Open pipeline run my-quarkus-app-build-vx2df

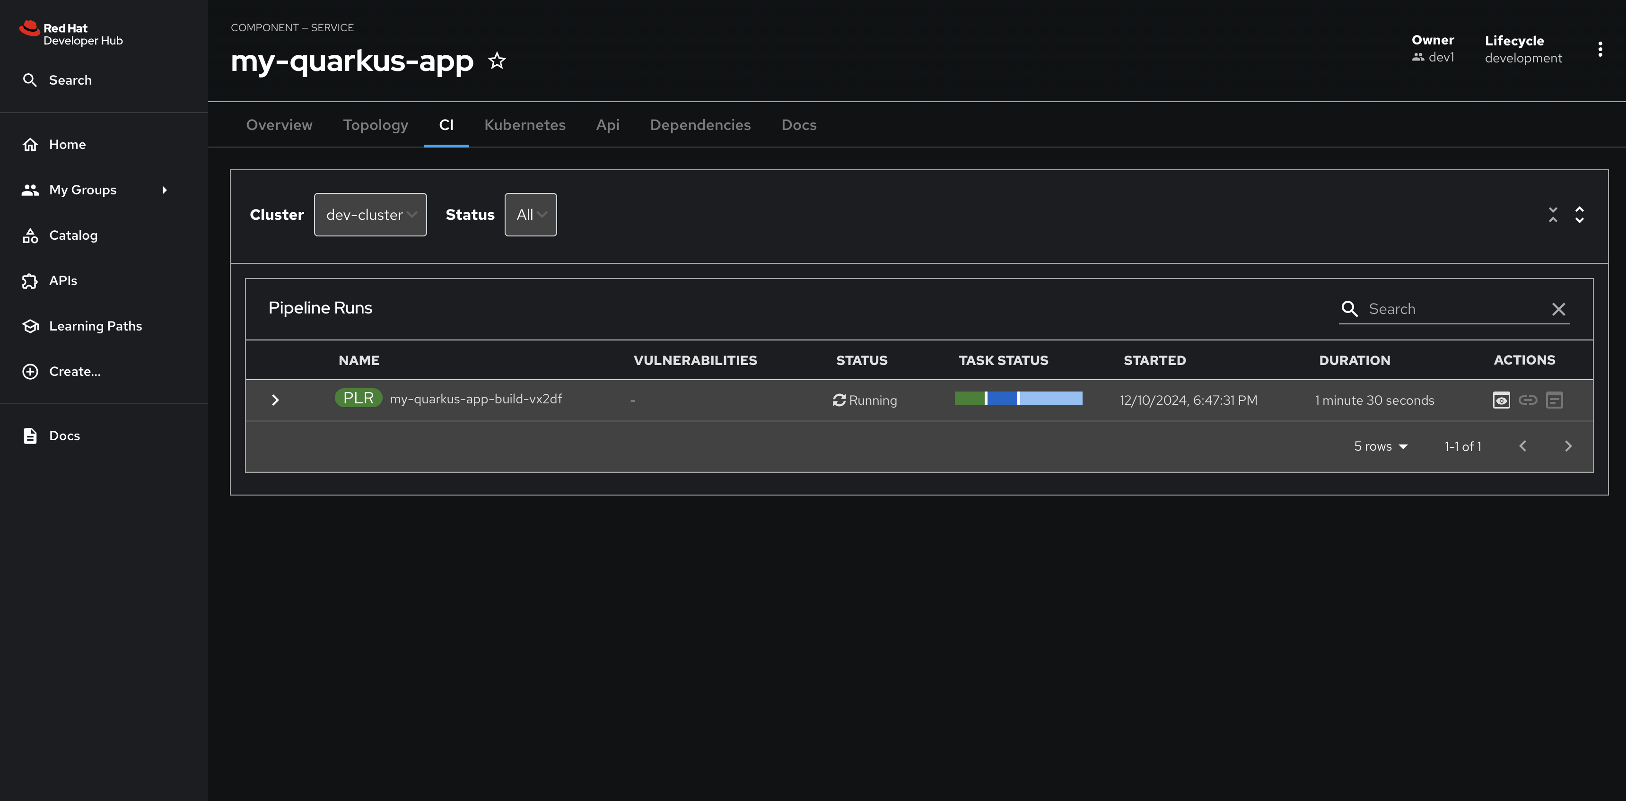point(476,399)
